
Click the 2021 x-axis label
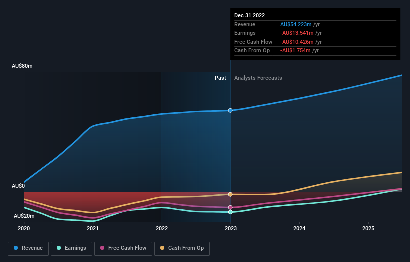[x=93, y=228]
